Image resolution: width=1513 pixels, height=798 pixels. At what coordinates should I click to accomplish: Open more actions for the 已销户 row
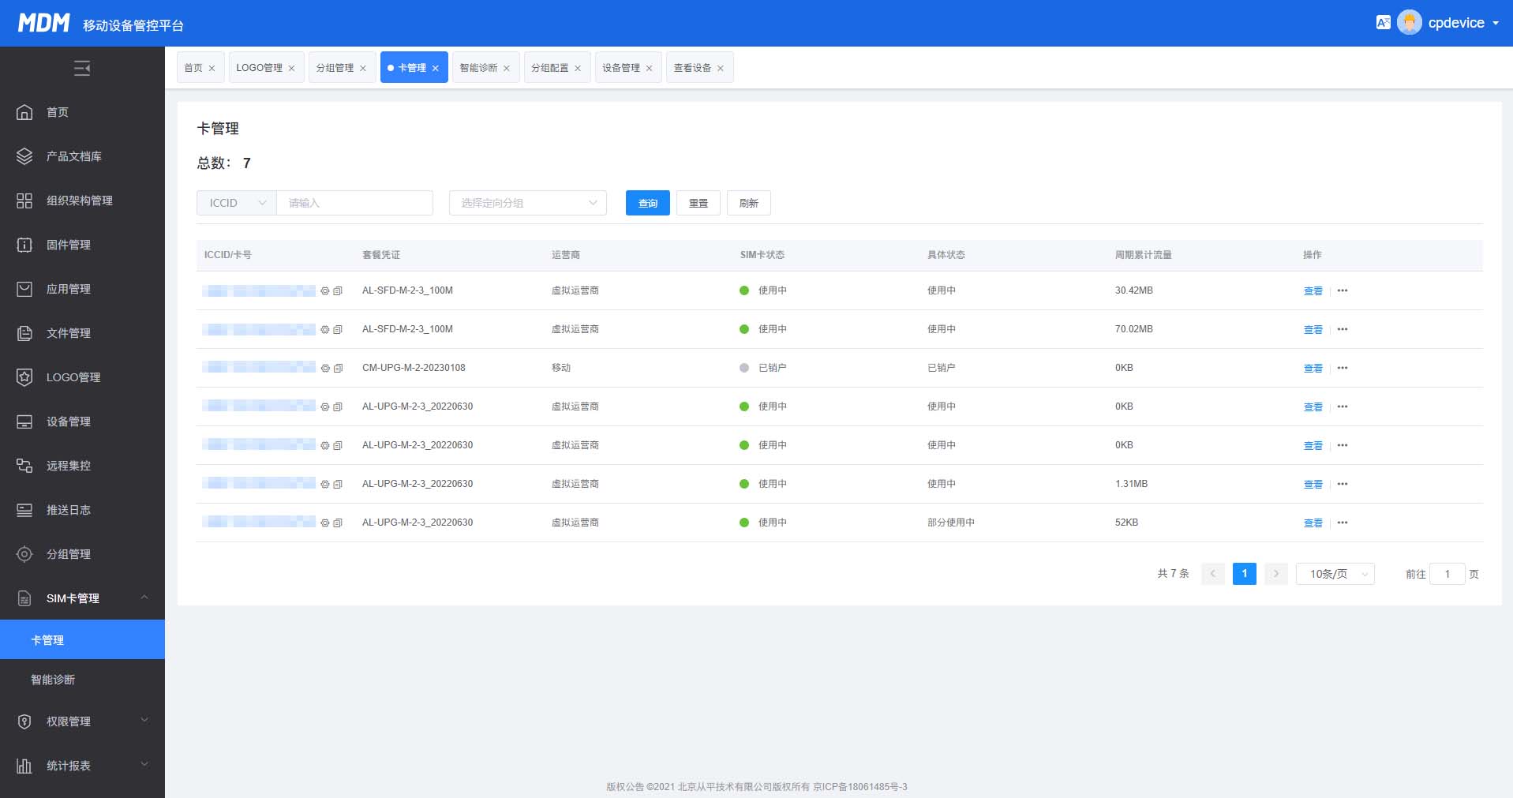click(1343, 368)
